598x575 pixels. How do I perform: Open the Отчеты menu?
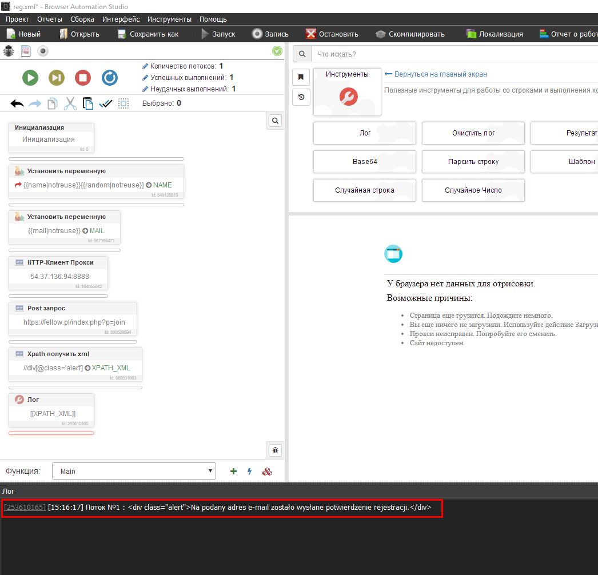[50, 19]
